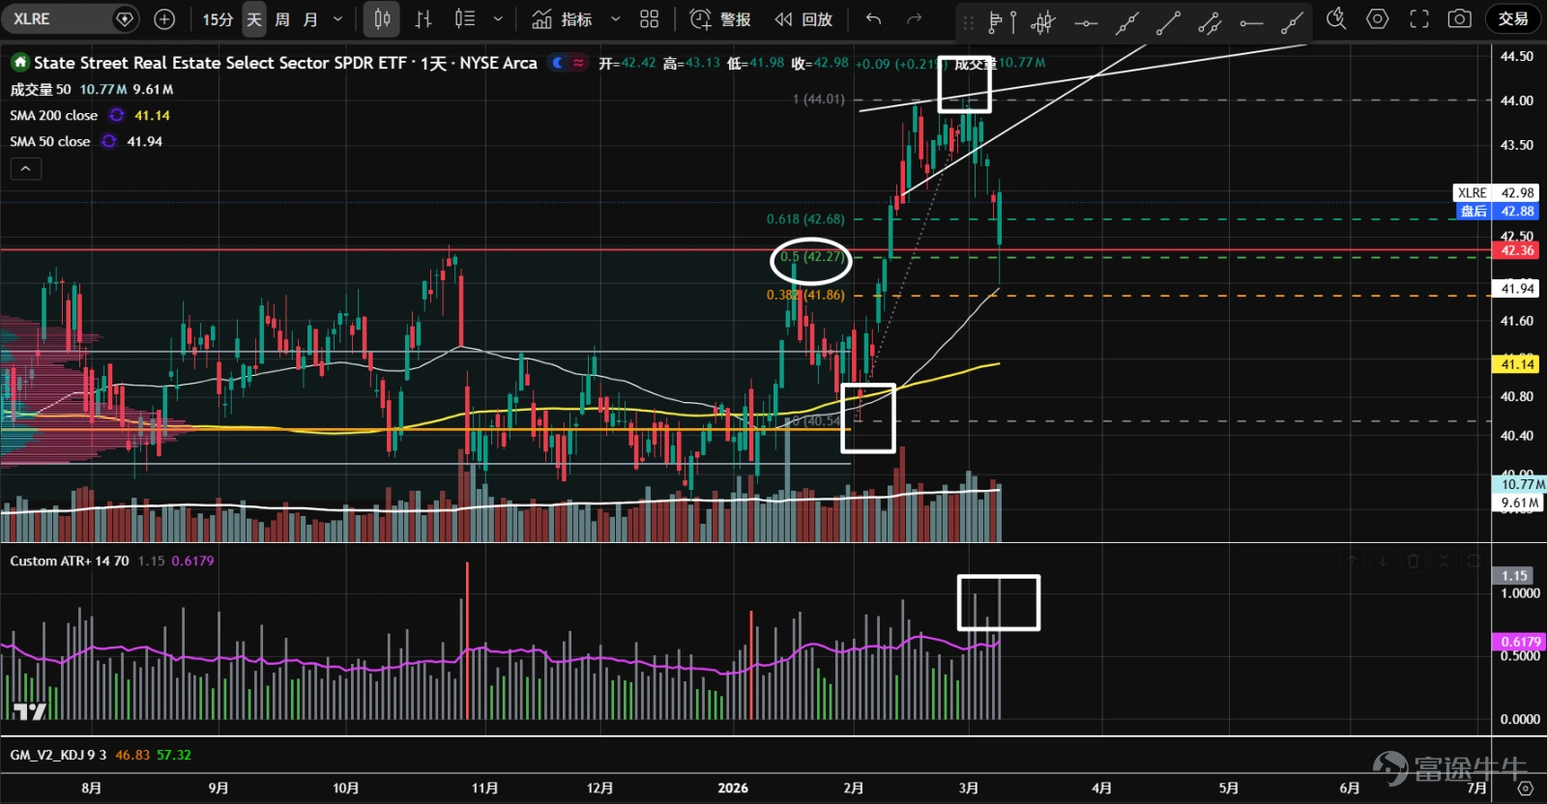
Task: Click the green home icon beside the ETF name
Action: click(19, 63)
